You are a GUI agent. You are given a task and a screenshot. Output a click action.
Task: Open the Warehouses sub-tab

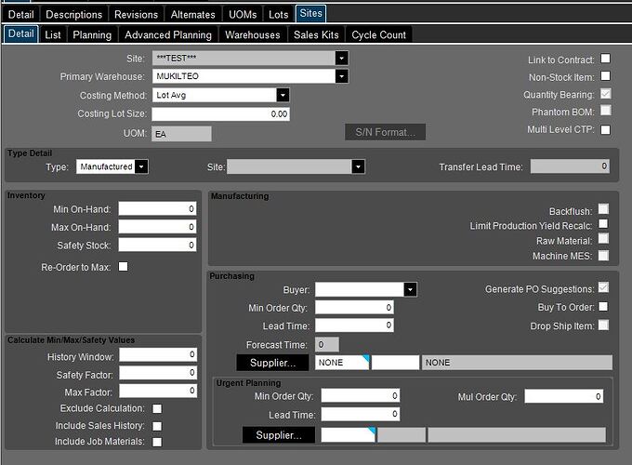click(x=252, y=34)
